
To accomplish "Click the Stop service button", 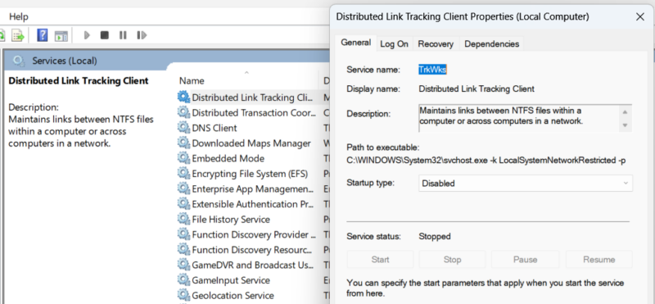I will pos(452,259).
